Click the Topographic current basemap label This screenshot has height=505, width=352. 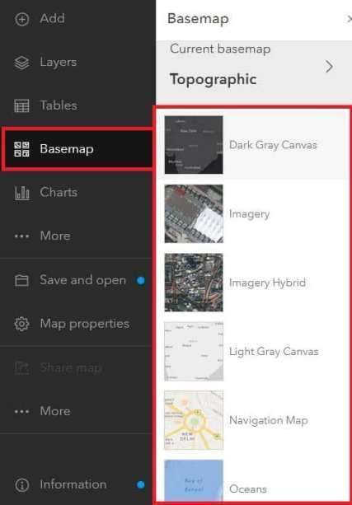(213, 79)
